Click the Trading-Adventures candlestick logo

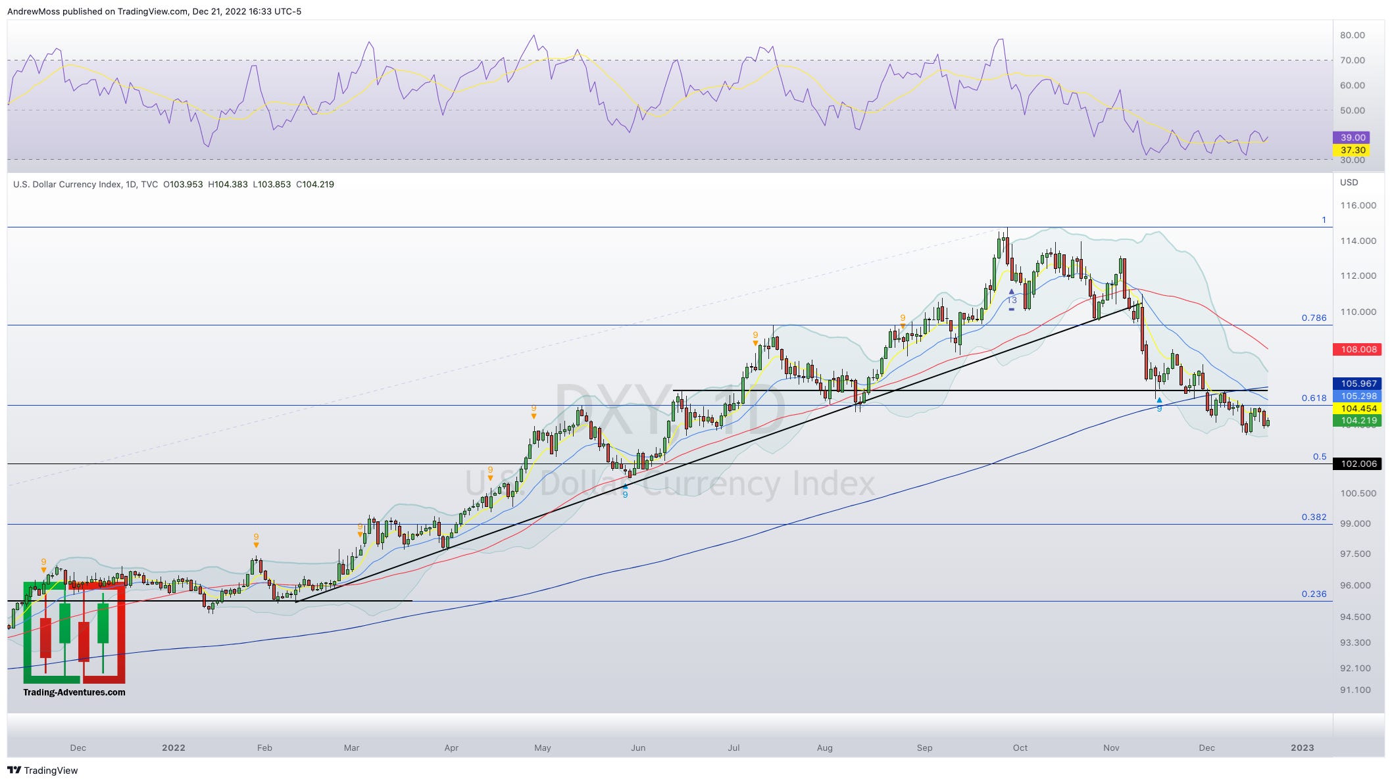pos(74,633)
